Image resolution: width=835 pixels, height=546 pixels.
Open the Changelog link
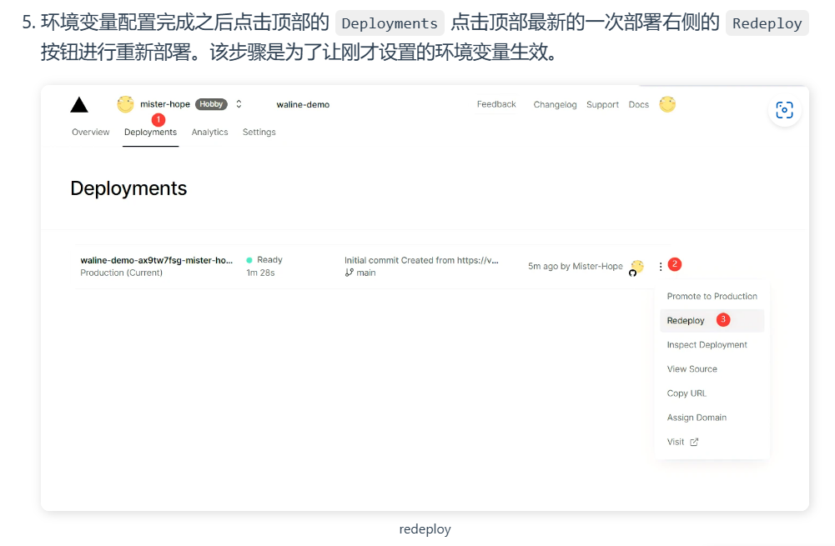[555, 105]
